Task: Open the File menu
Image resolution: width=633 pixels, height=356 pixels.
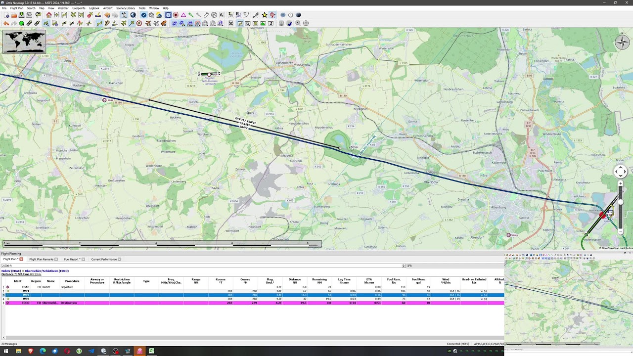Action: pyautogui.click(x=4, y=8)
